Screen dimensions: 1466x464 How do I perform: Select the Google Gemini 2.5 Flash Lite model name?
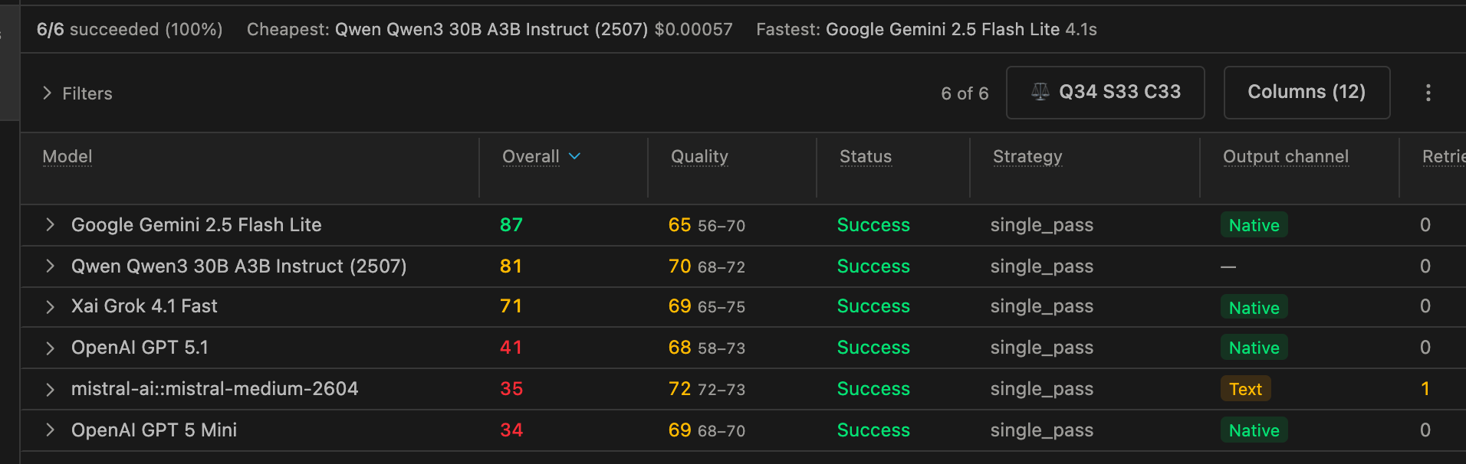[x=196, y=224]
